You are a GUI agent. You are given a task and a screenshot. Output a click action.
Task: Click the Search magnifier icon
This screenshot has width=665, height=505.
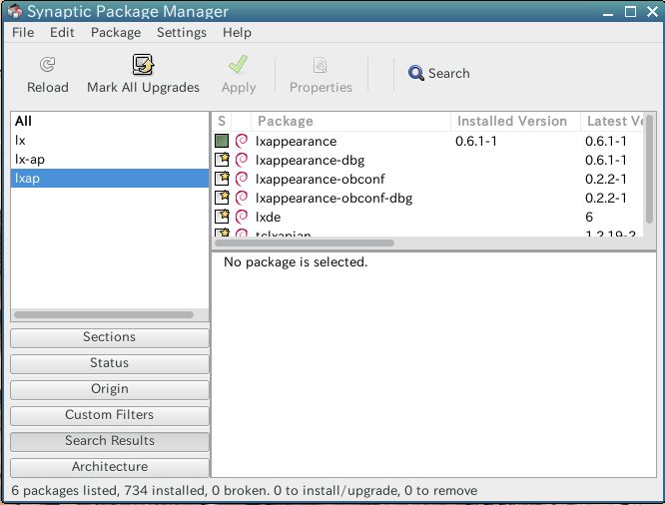click(415, 73)
